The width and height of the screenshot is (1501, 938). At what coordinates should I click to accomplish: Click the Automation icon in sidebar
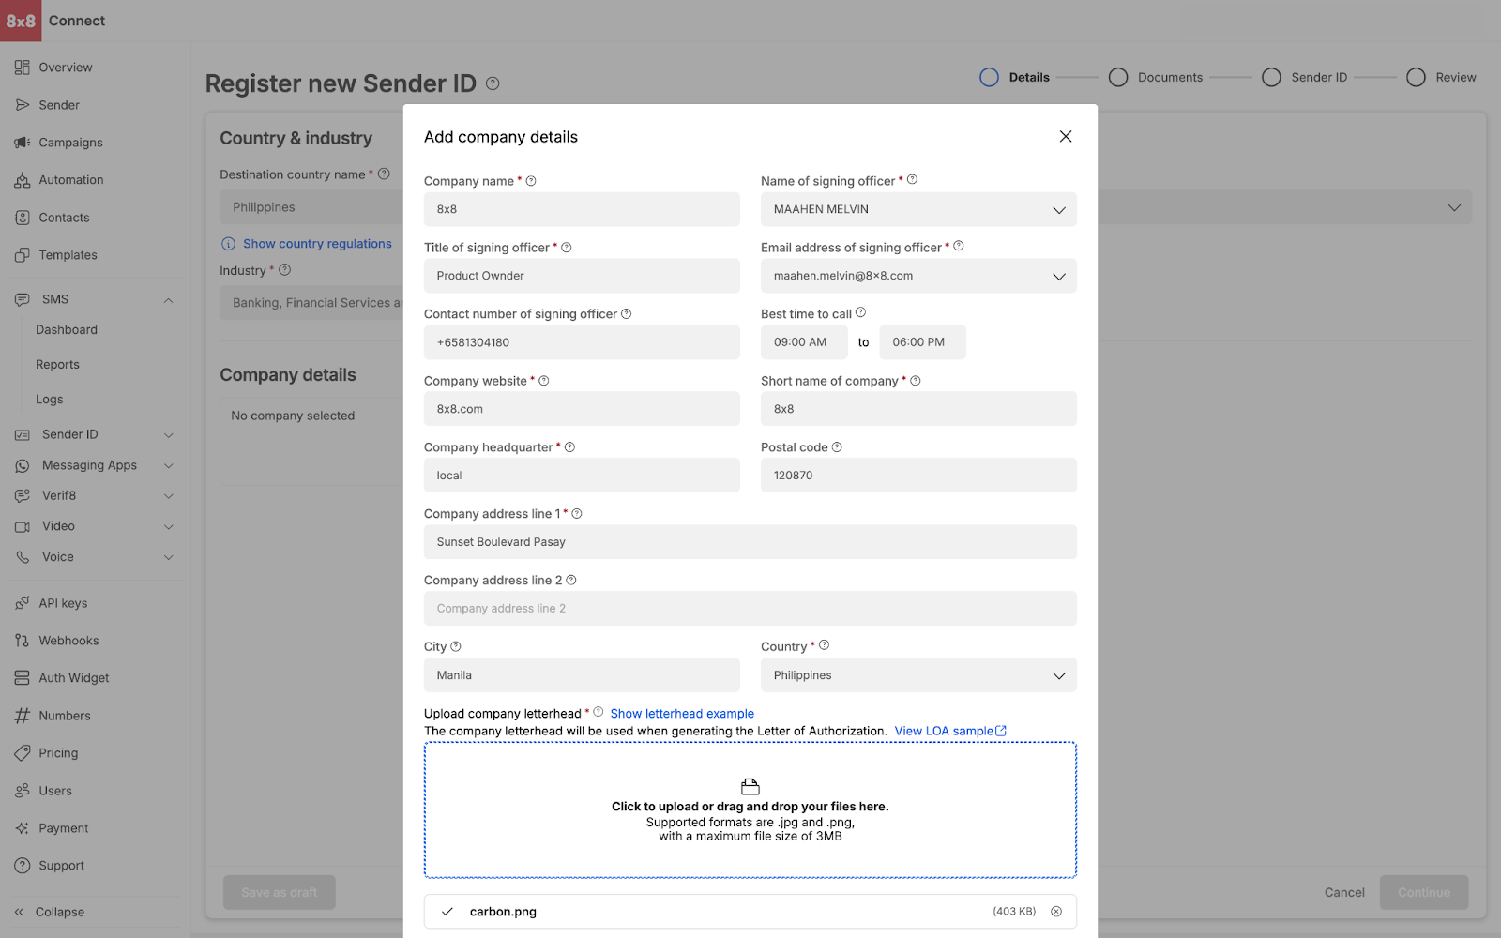pos(23,180)
